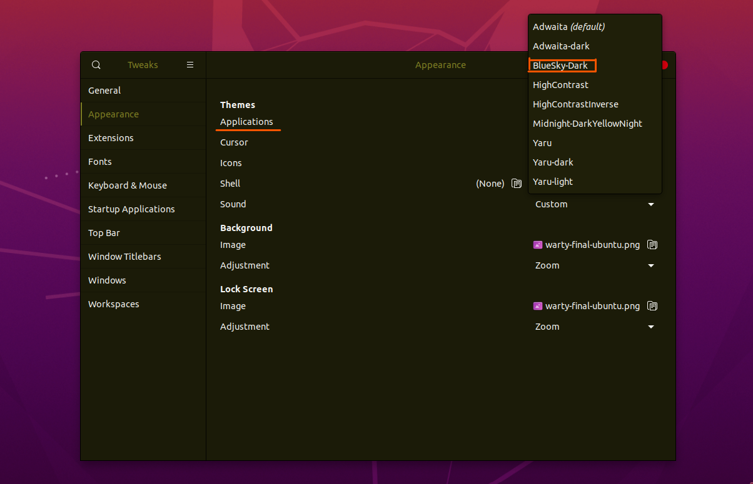753x484 pixels.
Task: Select Adwaita (default) theme
Action: [595, 27]
